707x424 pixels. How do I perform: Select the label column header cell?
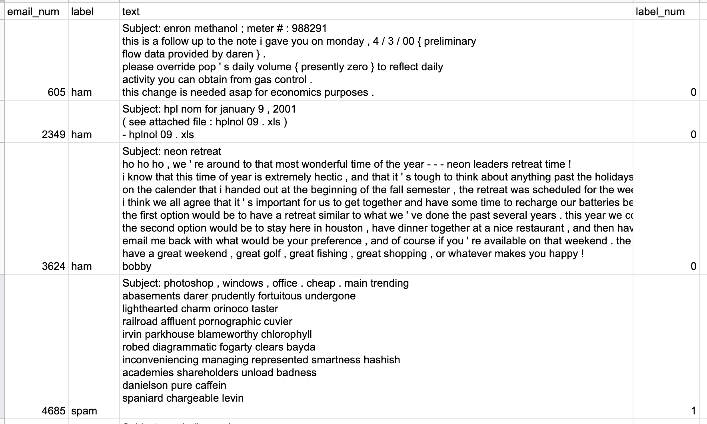coord(94,12)
